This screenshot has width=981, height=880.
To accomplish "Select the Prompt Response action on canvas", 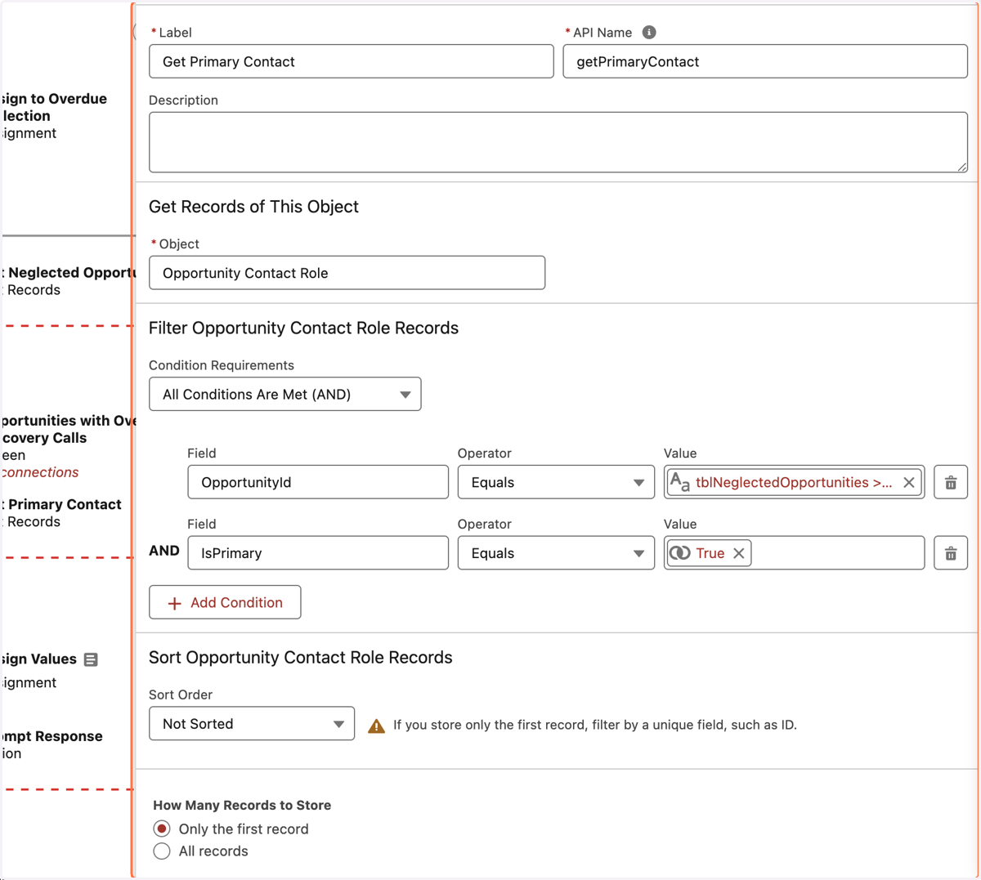I will pyautogui.click(x=52, y=744).
